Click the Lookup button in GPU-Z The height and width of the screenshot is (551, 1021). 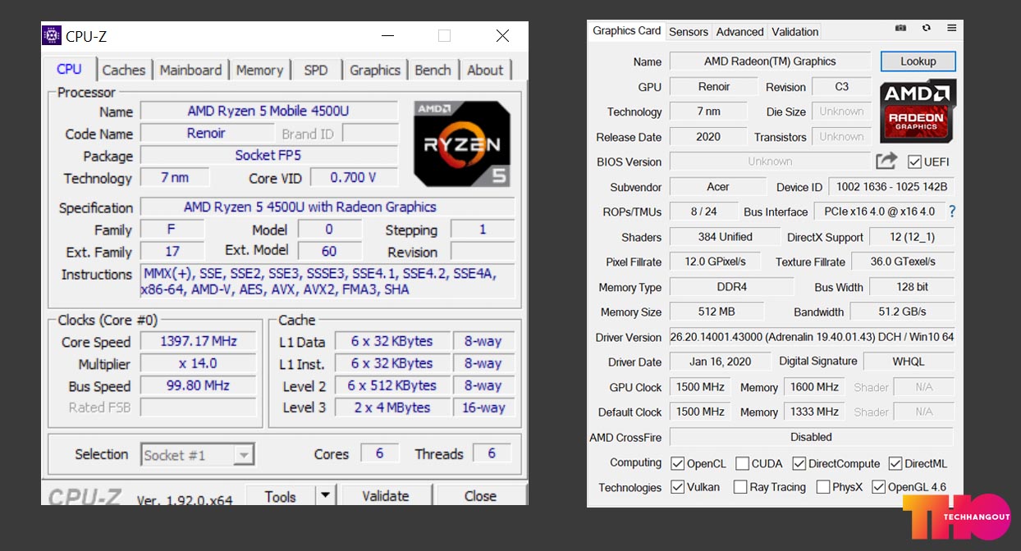tap(918, 61)
